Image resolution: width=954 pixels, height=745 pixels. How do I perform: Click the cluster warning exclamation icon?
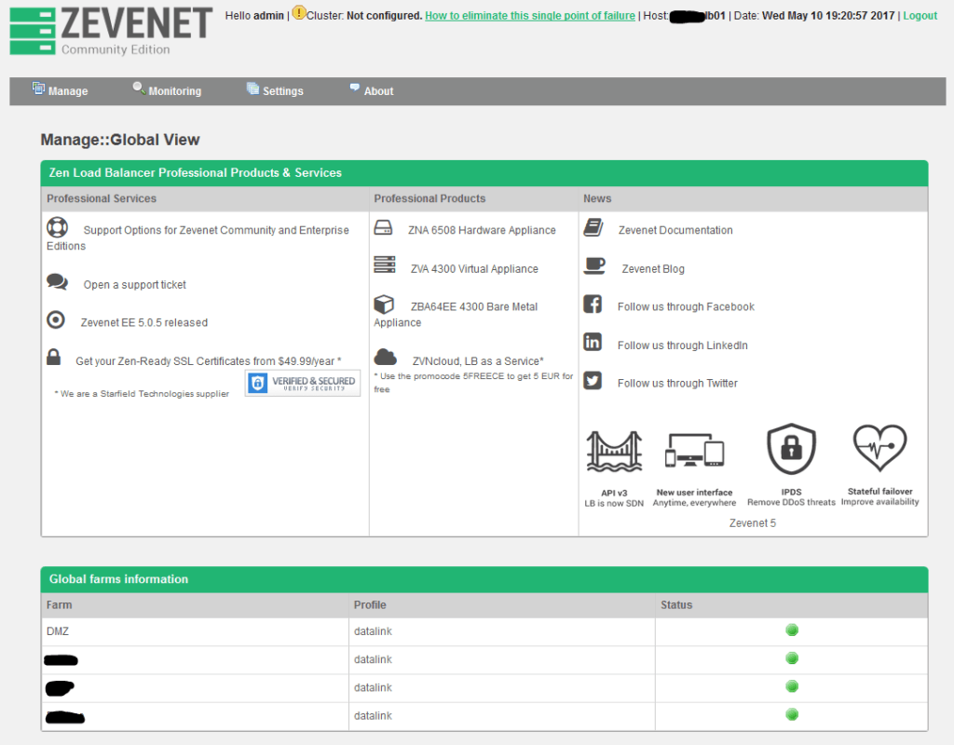(x=299, y=12)
